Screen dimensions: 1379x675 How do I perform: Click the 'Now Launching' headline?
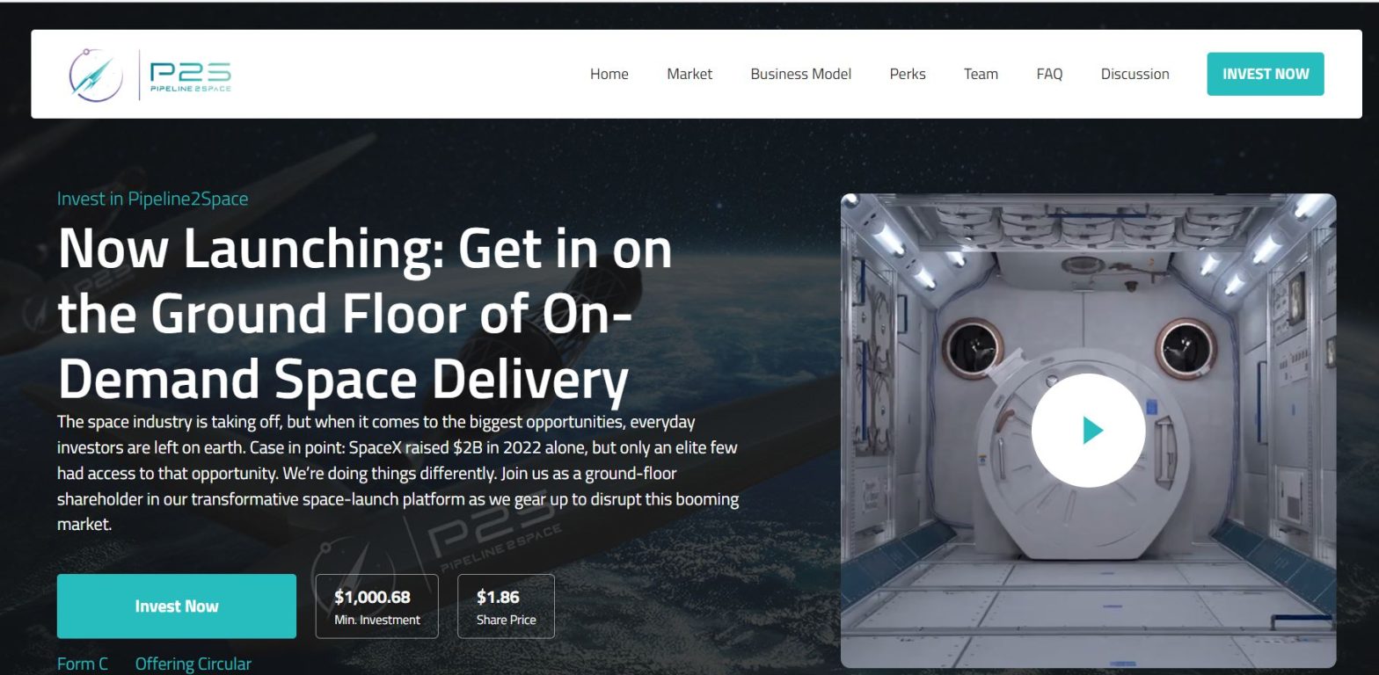[x=365, y=313]
